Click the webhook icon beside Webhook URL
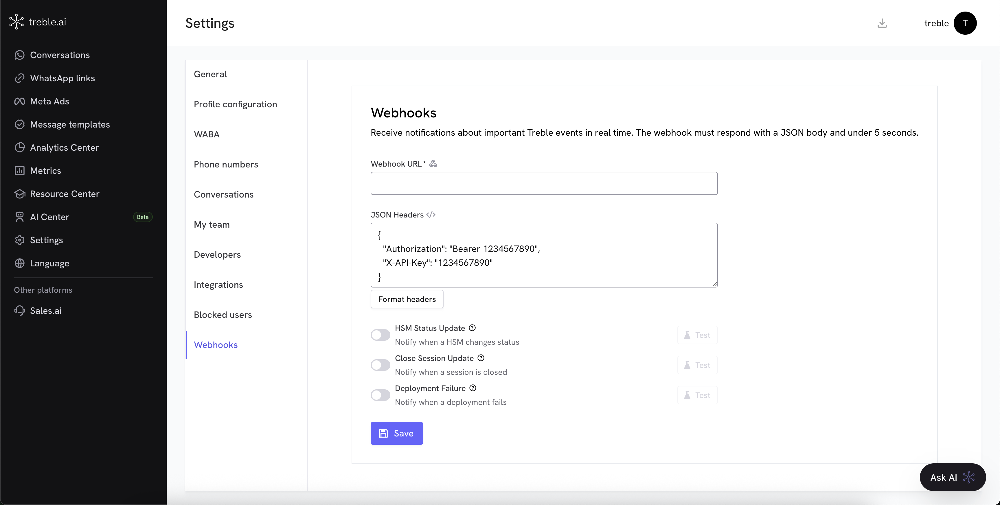The height and width of the screenshot is (505, 1000). 433,164
